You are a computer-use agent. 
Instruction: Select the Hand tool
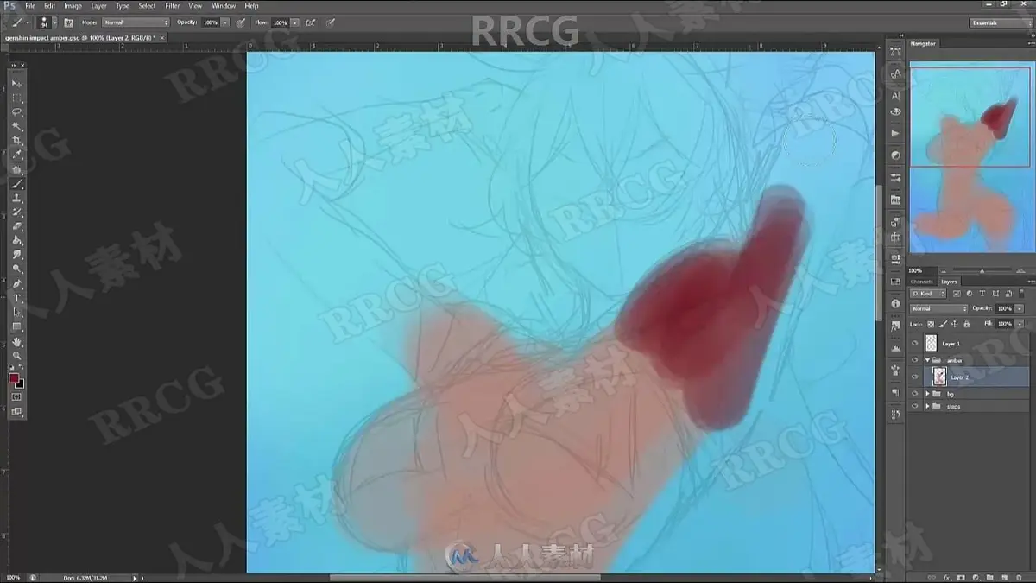[x=17, y=343]
